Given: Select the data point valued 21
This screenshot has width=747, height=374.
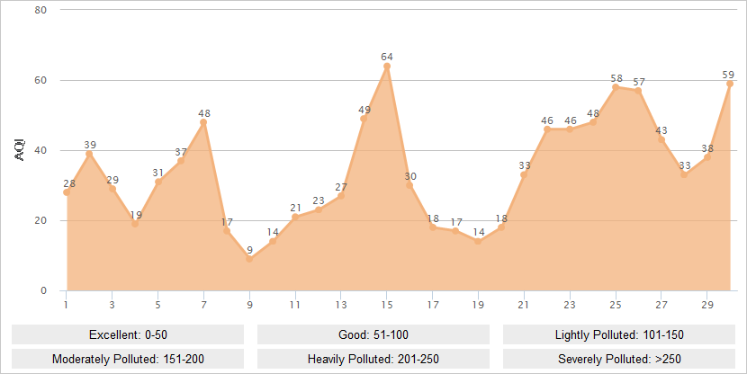Looking at the screenshot, I should coord(295,217).
